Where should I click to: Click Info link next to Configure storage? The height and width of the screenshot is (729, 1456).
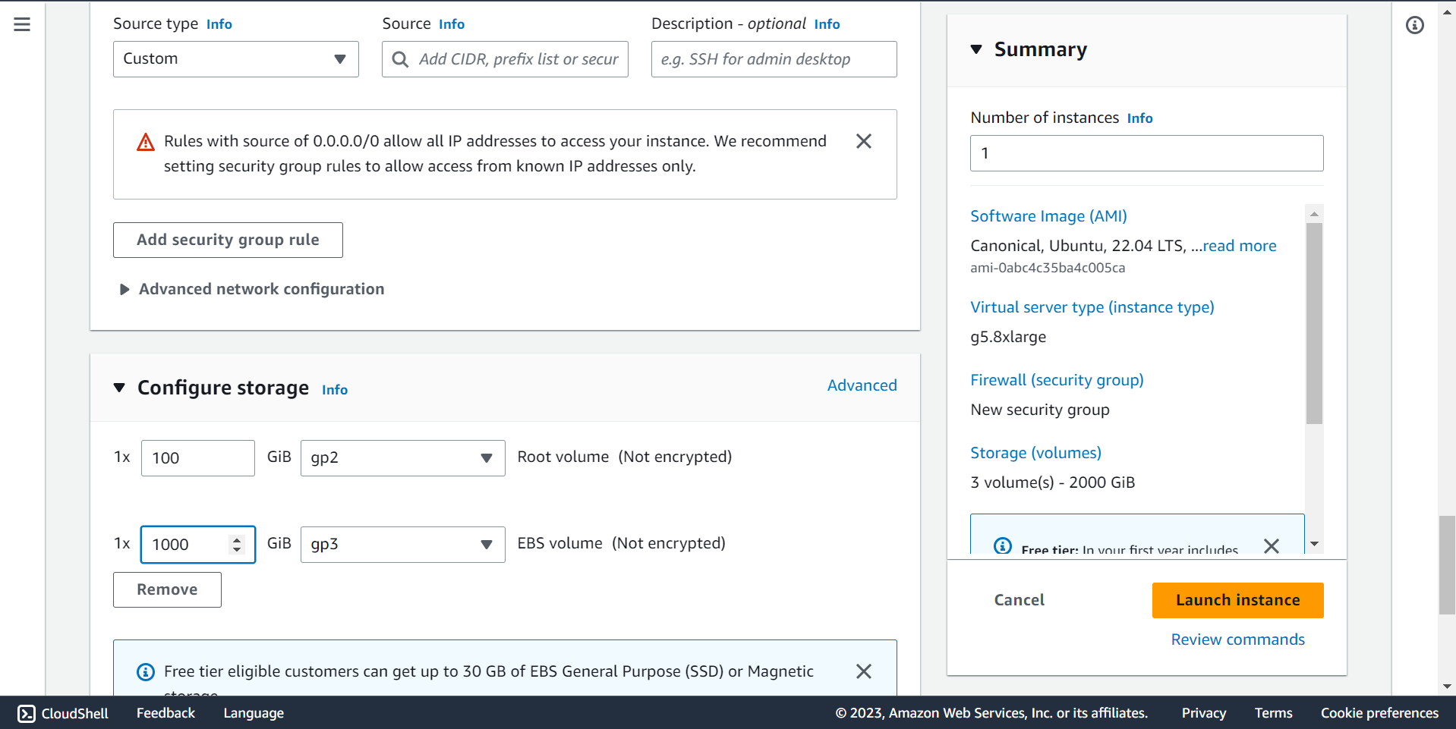(335, 390)
